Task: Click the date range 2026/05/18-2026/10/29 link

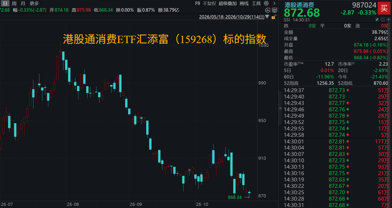Action: (231, 17)
